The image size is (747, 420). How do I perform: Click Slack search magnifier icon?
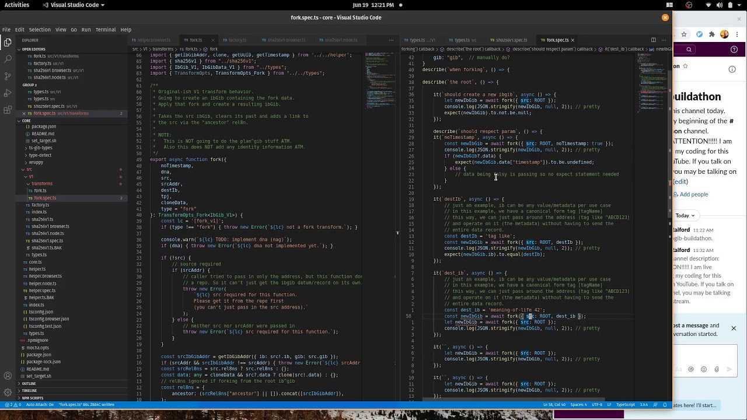[x=689, y=50]
